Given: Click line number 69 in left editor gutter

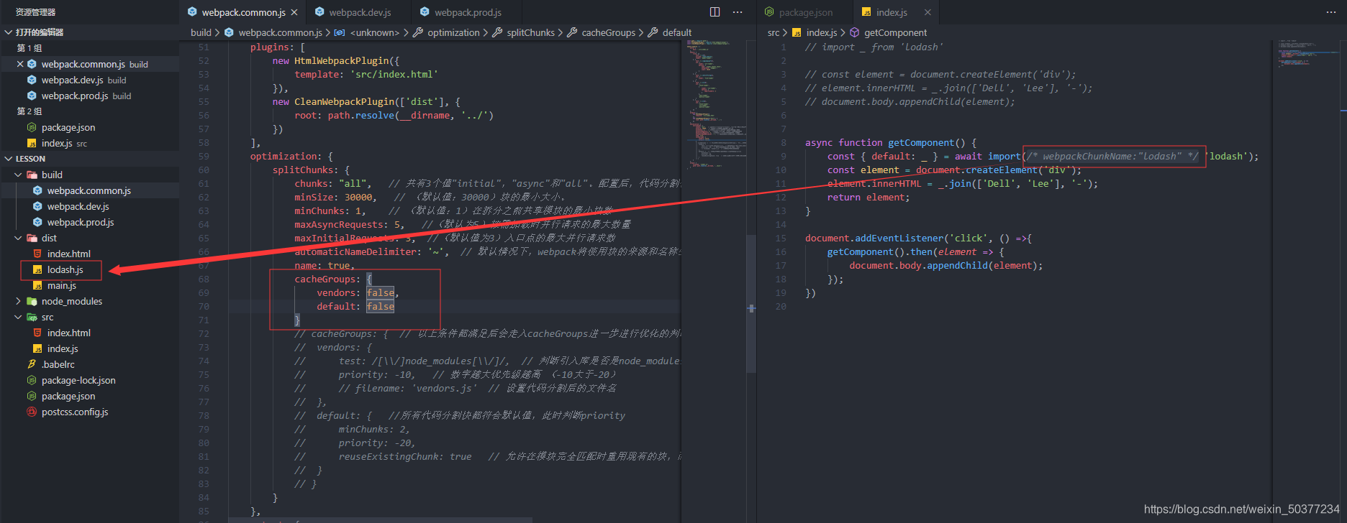Looking at the screenshot, I should (204, 292).
